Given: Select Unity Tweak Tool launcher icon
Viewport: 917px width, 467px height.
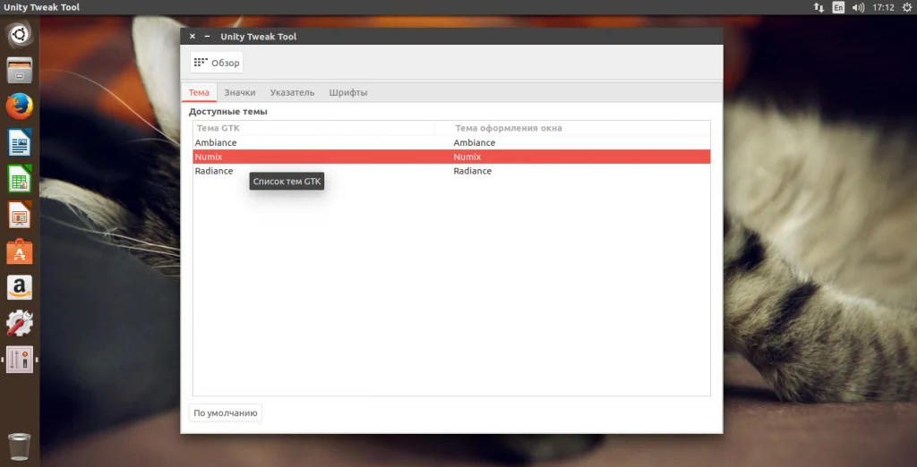Looking at the screenshot, I should [x=20, y=360].
